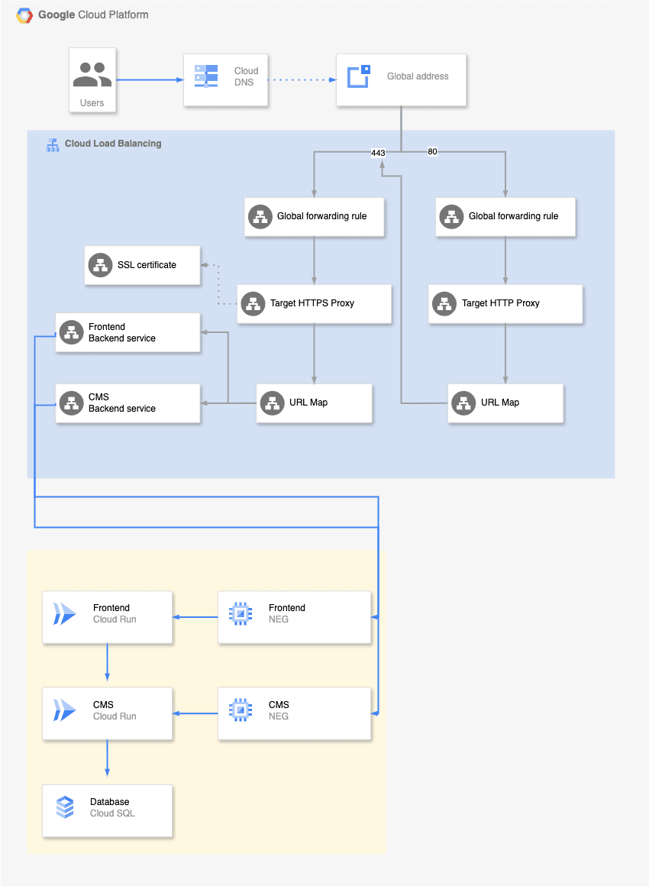Click the 80 port label
The height and width of the screenshot is (886, 649).
point(432,151)
